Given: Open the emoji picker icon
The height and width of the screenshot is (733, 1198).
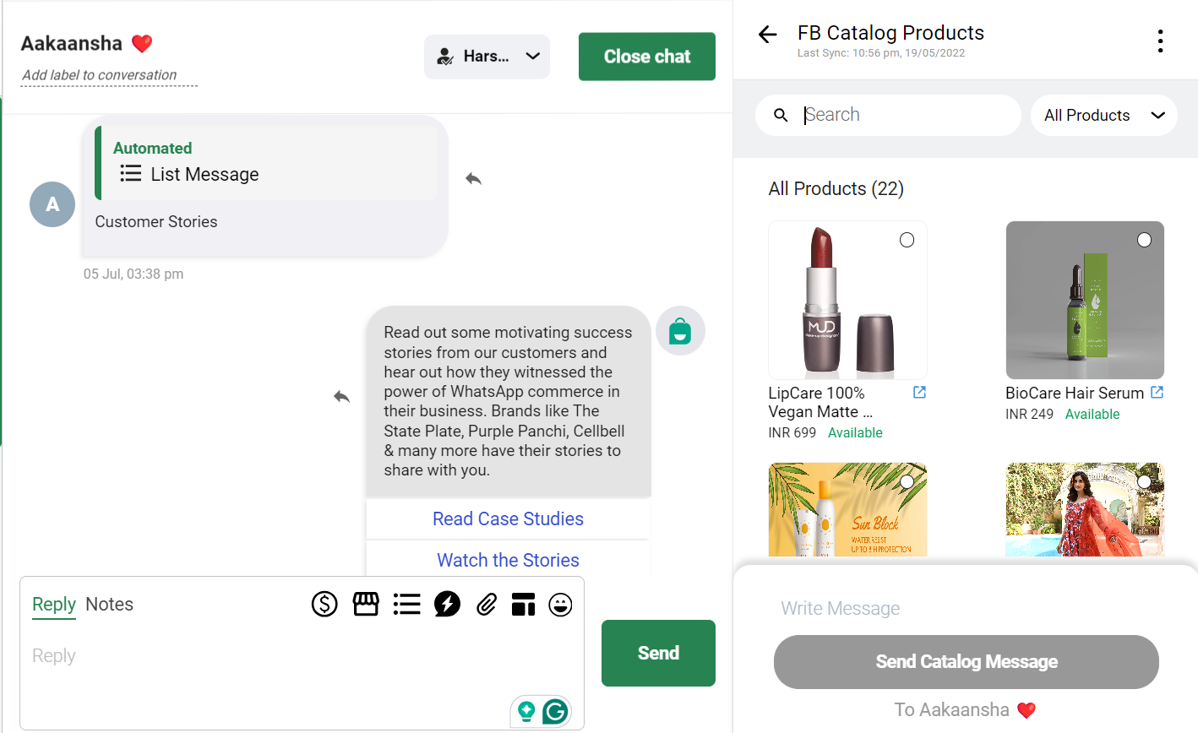Looking at the screenshot, I should [x=560, y=604].
